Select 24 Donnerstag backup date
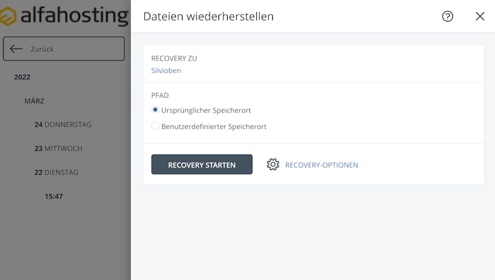This screenshot has width=495, height=280. tap(63, 125)
